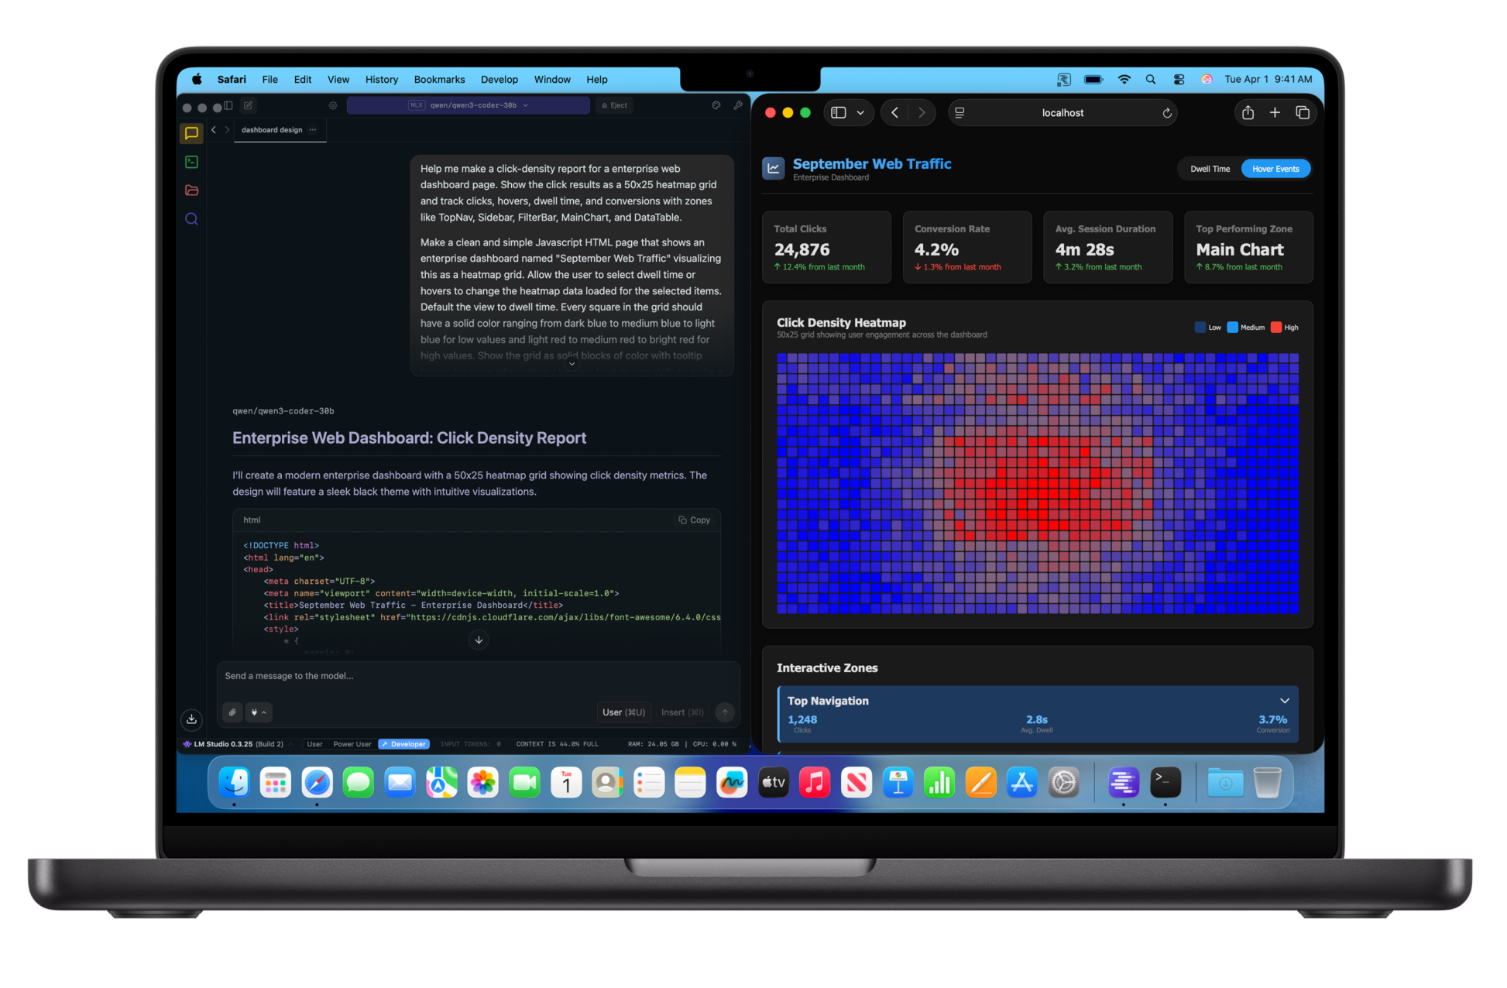This screenshot has height=988, width=1507.
Task: Switch to Power User mode
Action: 352,744
